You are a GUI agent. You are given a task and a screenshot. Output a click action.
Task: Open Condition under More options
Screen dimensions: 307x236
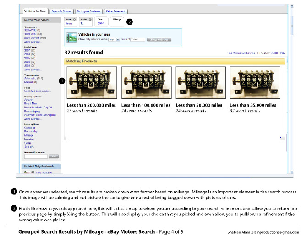pos(30,128)
